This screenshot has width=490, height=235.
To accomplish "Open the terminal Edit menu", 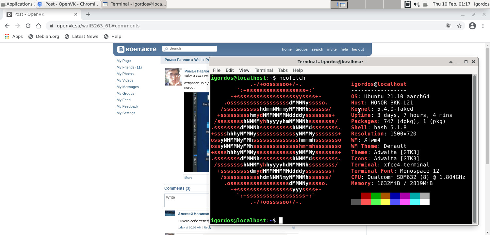I will point(230,70).
